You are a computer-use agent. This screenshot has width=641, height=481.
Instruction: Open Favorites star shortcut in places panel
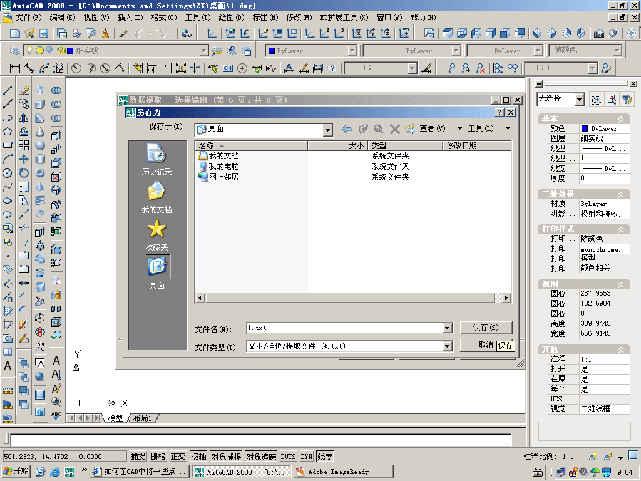click(x=156, y=235)
